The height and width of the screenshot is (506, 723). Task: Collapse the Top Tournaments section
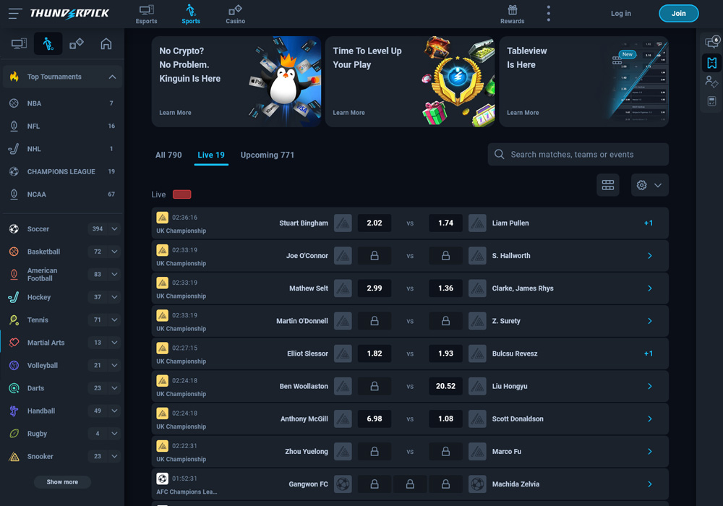click(x=112, y=77)
